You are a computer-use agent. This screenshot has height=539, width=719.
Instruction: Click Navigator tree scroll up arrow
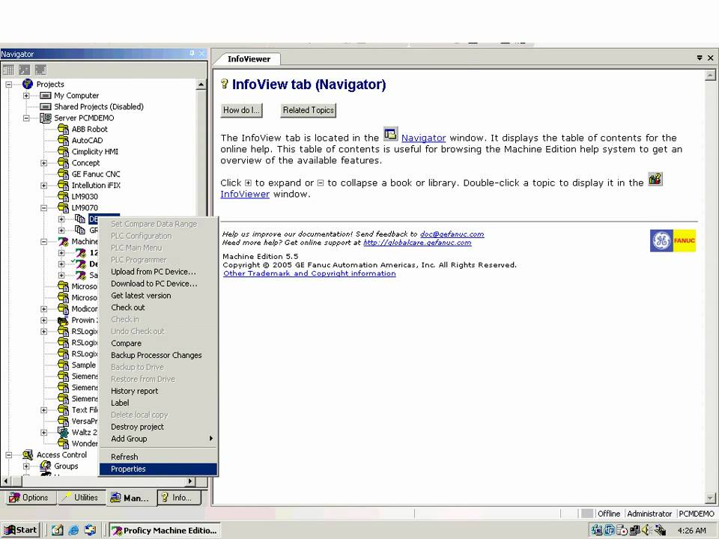(201, 85)
